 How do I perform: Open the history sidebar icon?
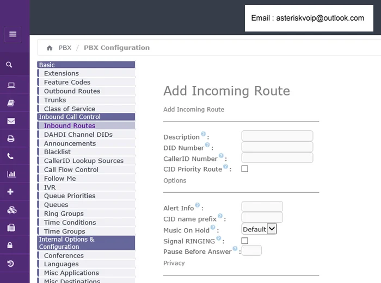(x=10, y=263)
